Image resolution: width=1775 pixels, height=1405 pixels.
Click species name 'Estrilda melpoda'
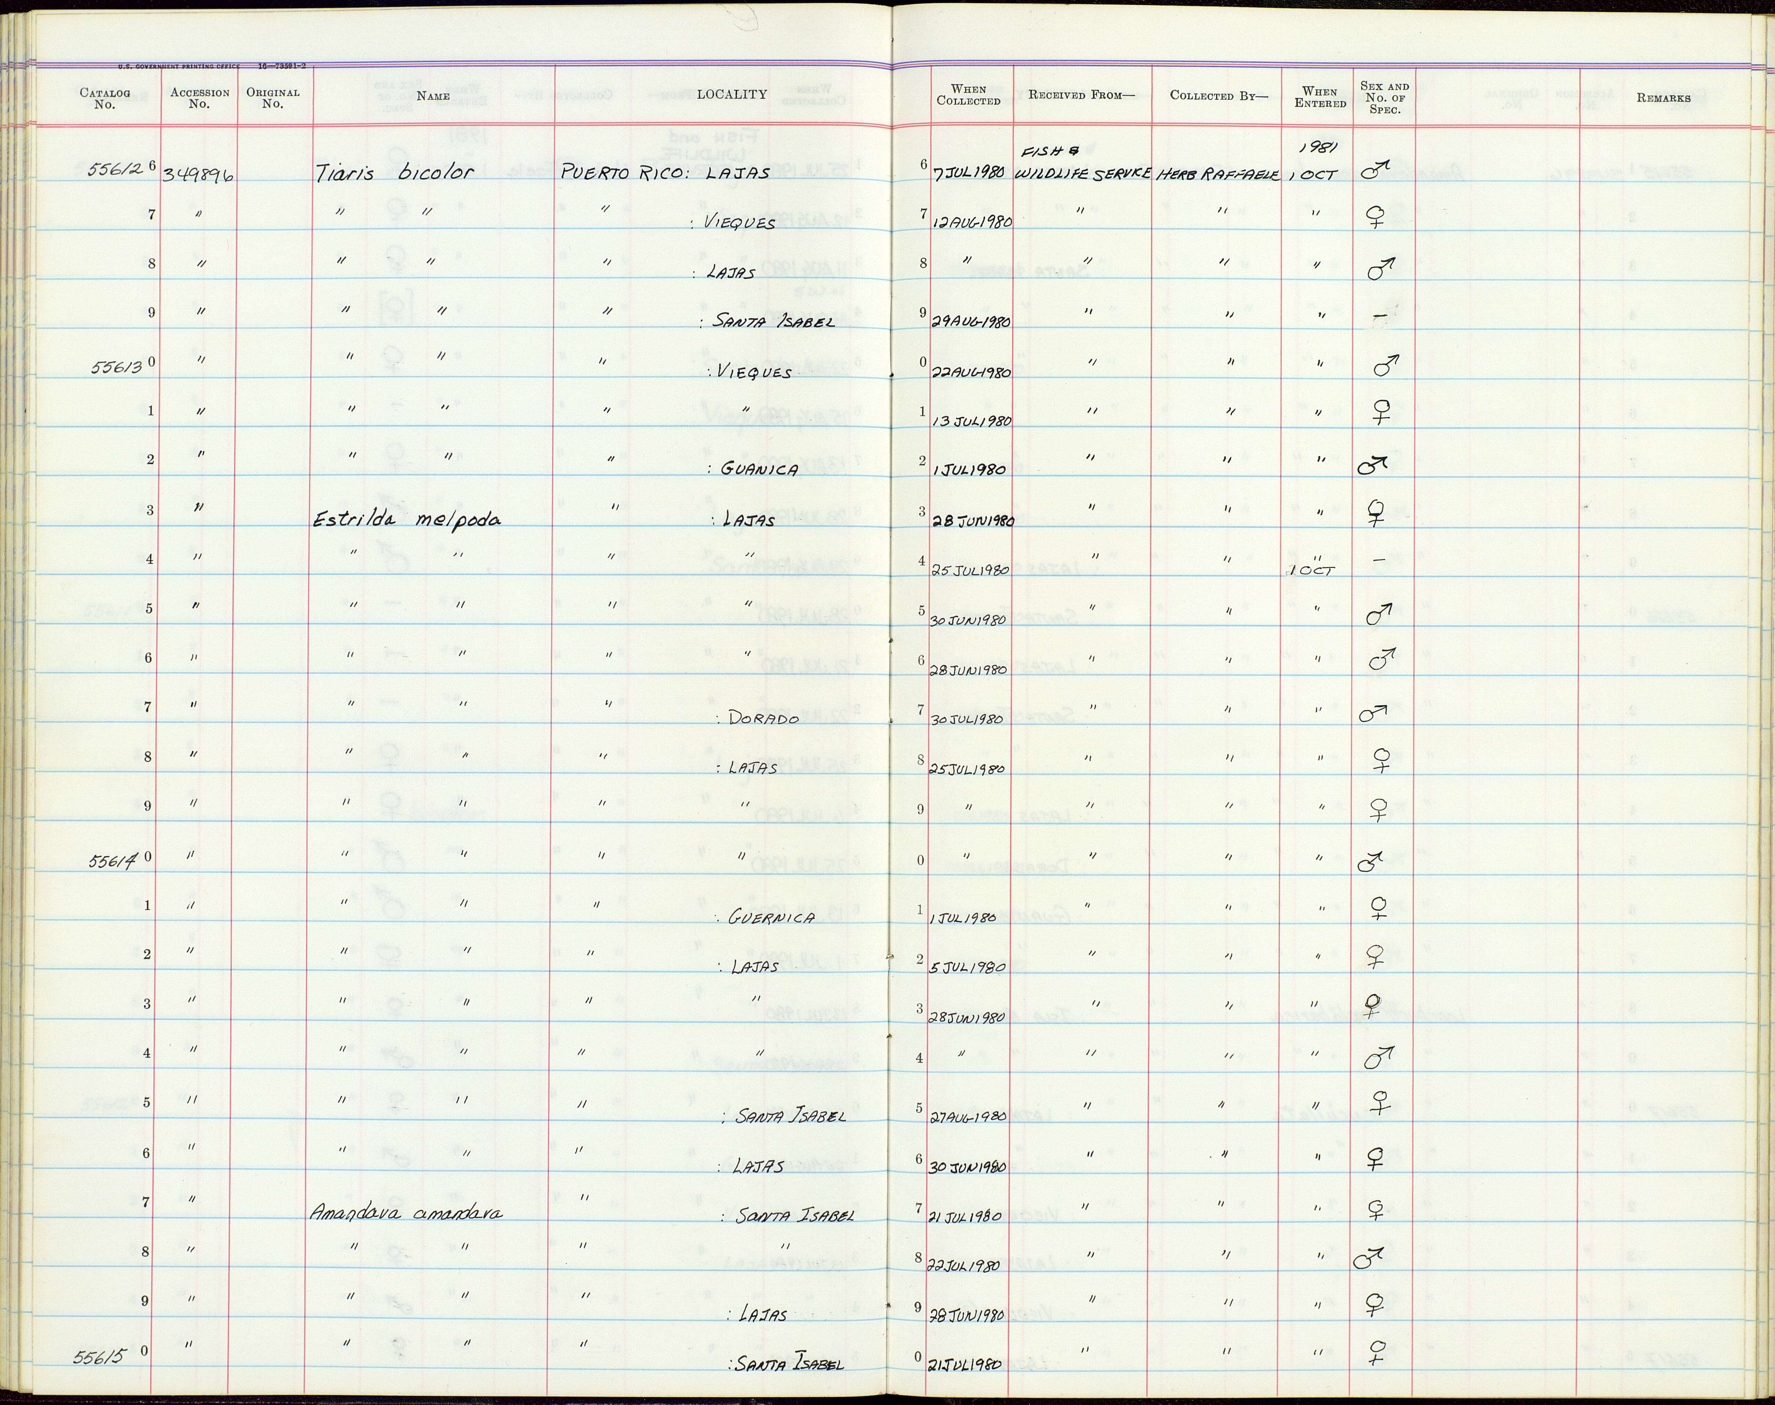click(x=407, y=519)
